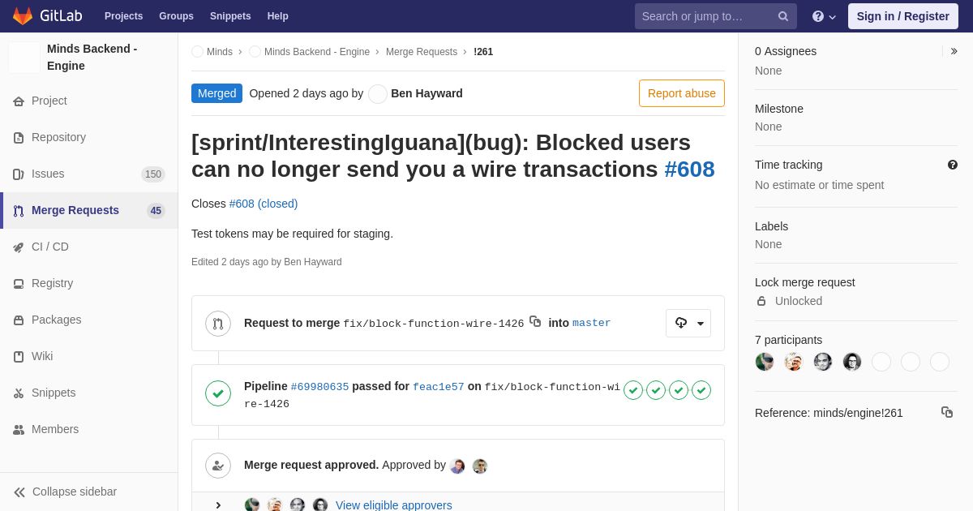Click the Report abuse button
973x511 pixels.
pyautogui.click(x=681, y=93)
